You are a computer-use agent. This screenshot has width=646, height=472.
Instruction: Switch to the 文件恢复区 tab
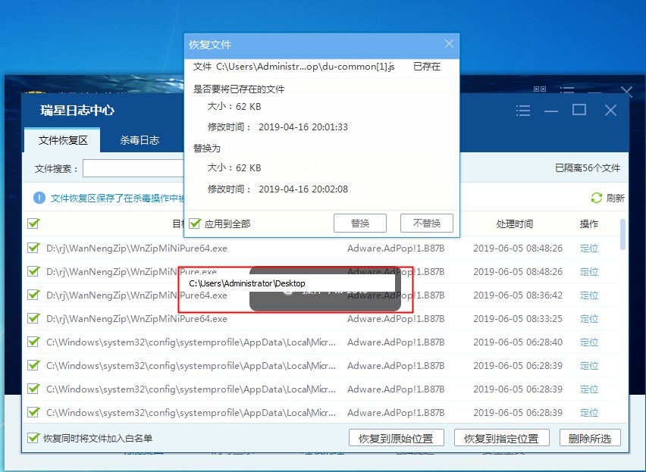coord(63,140)
